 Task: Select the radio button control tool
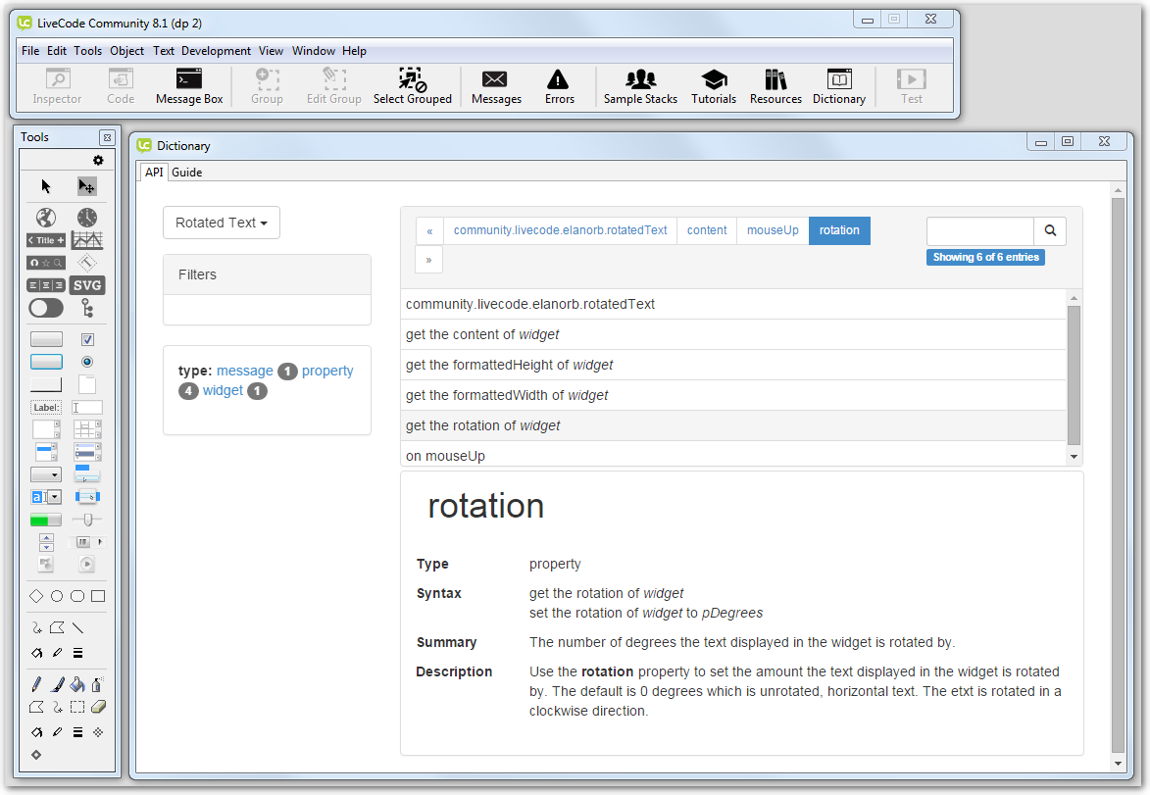87,362
